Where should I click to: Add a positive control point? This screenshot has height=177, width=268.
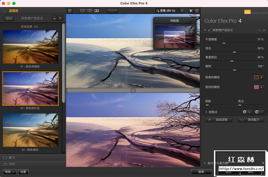click(x=247, y=112)
